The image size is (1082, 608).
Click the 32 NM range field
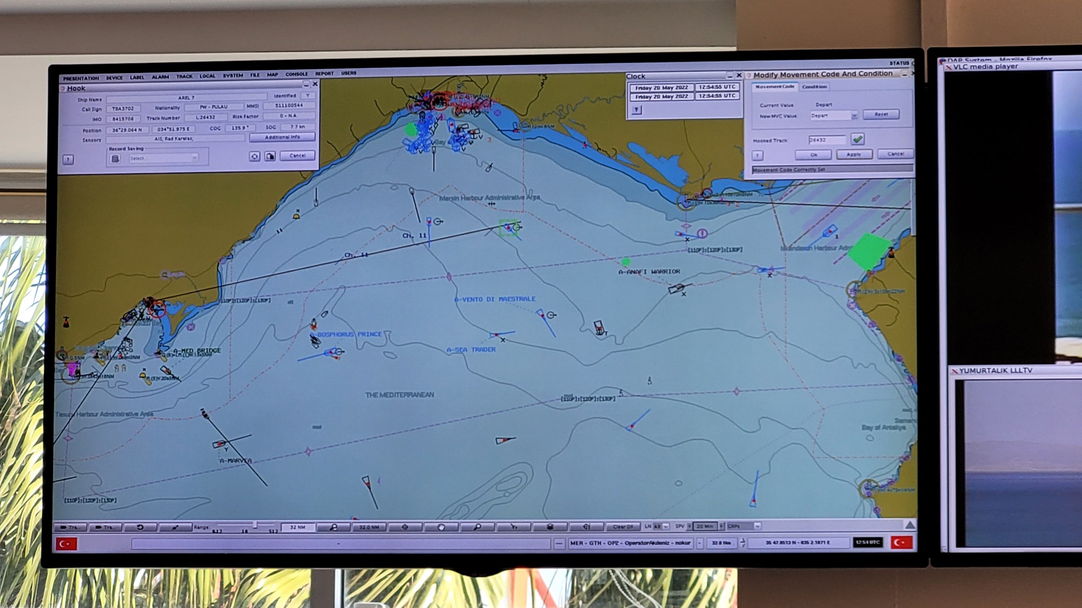(298, 527)
